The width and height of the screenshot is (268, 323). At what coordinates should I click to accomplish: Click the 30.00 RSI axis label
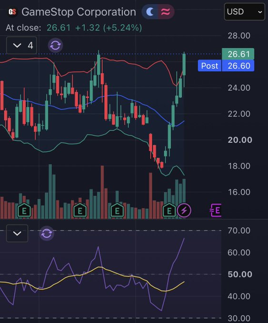239,318
